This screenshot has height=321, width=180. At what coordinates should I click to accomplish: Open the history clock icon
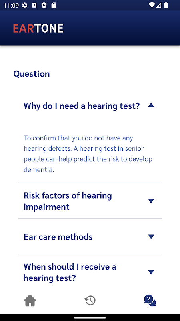pyautogui.click(x=90, y=300)
